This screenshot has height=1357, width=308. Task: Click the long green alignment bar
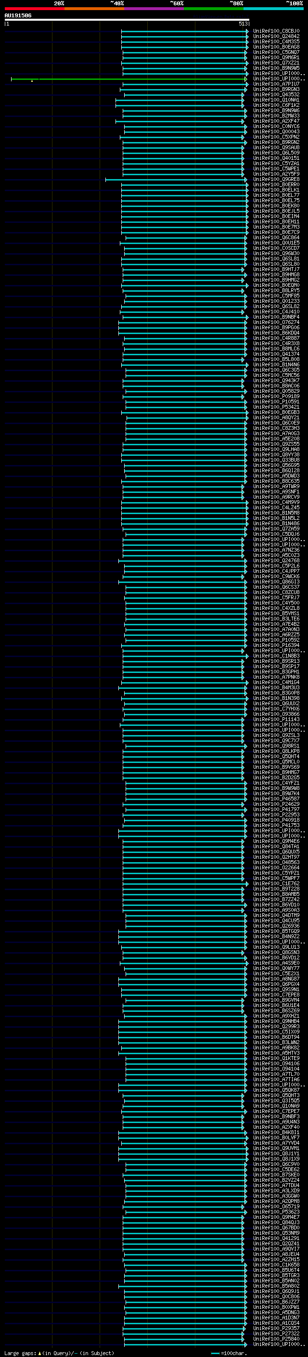click(129, 79)
